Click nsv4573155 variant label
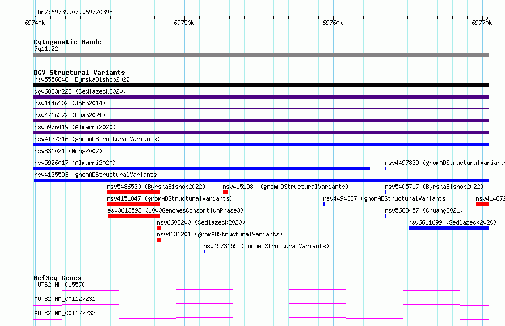This screenshot has height=326, width=505. click(x=266, y=246)
